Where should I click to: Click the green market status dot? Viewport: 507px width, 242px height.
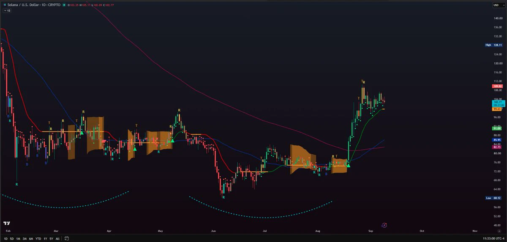click(64, 5)
